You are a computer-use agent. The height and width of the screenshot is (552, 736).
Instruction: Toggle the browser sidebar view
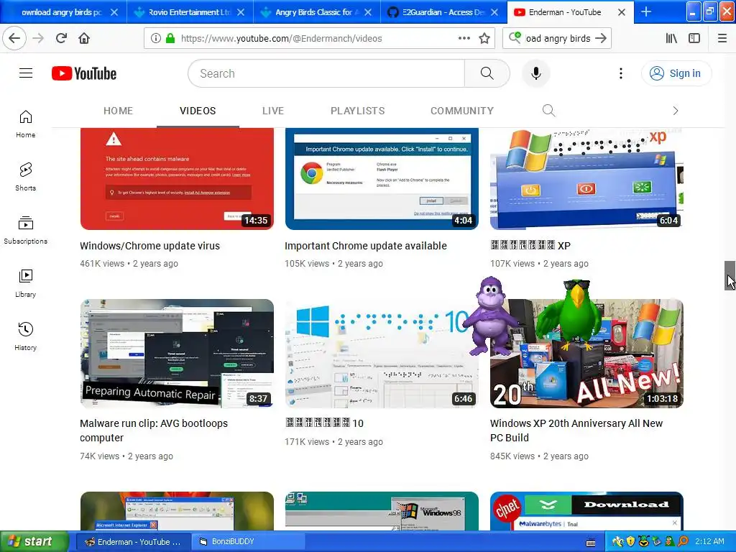tap(694, 39)
